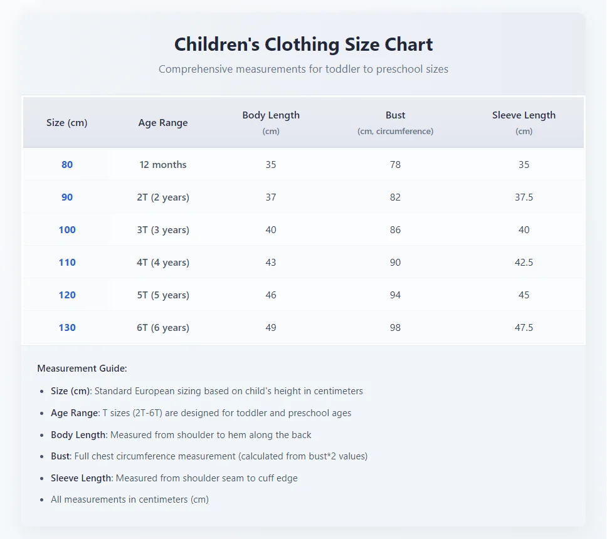This screenshot has width=607, height=539.
Task: Select the All measurements in centimeters note
Action: click(x=130, y=500)
